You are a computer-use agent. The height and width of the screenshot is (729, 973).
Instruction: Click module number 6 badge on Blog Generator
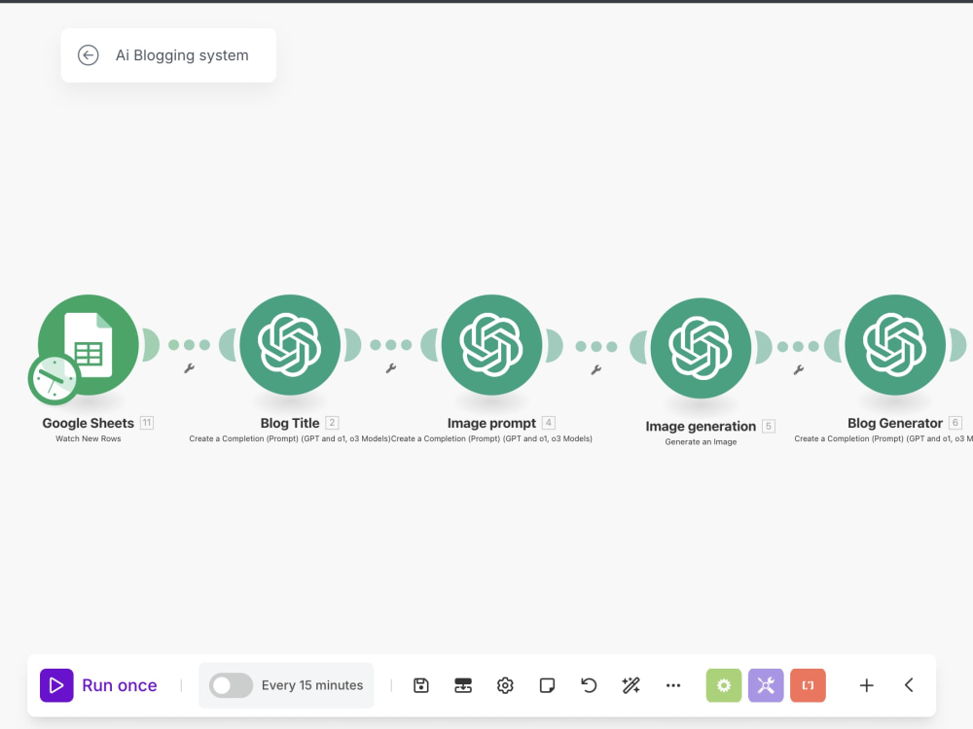[955, 423]
